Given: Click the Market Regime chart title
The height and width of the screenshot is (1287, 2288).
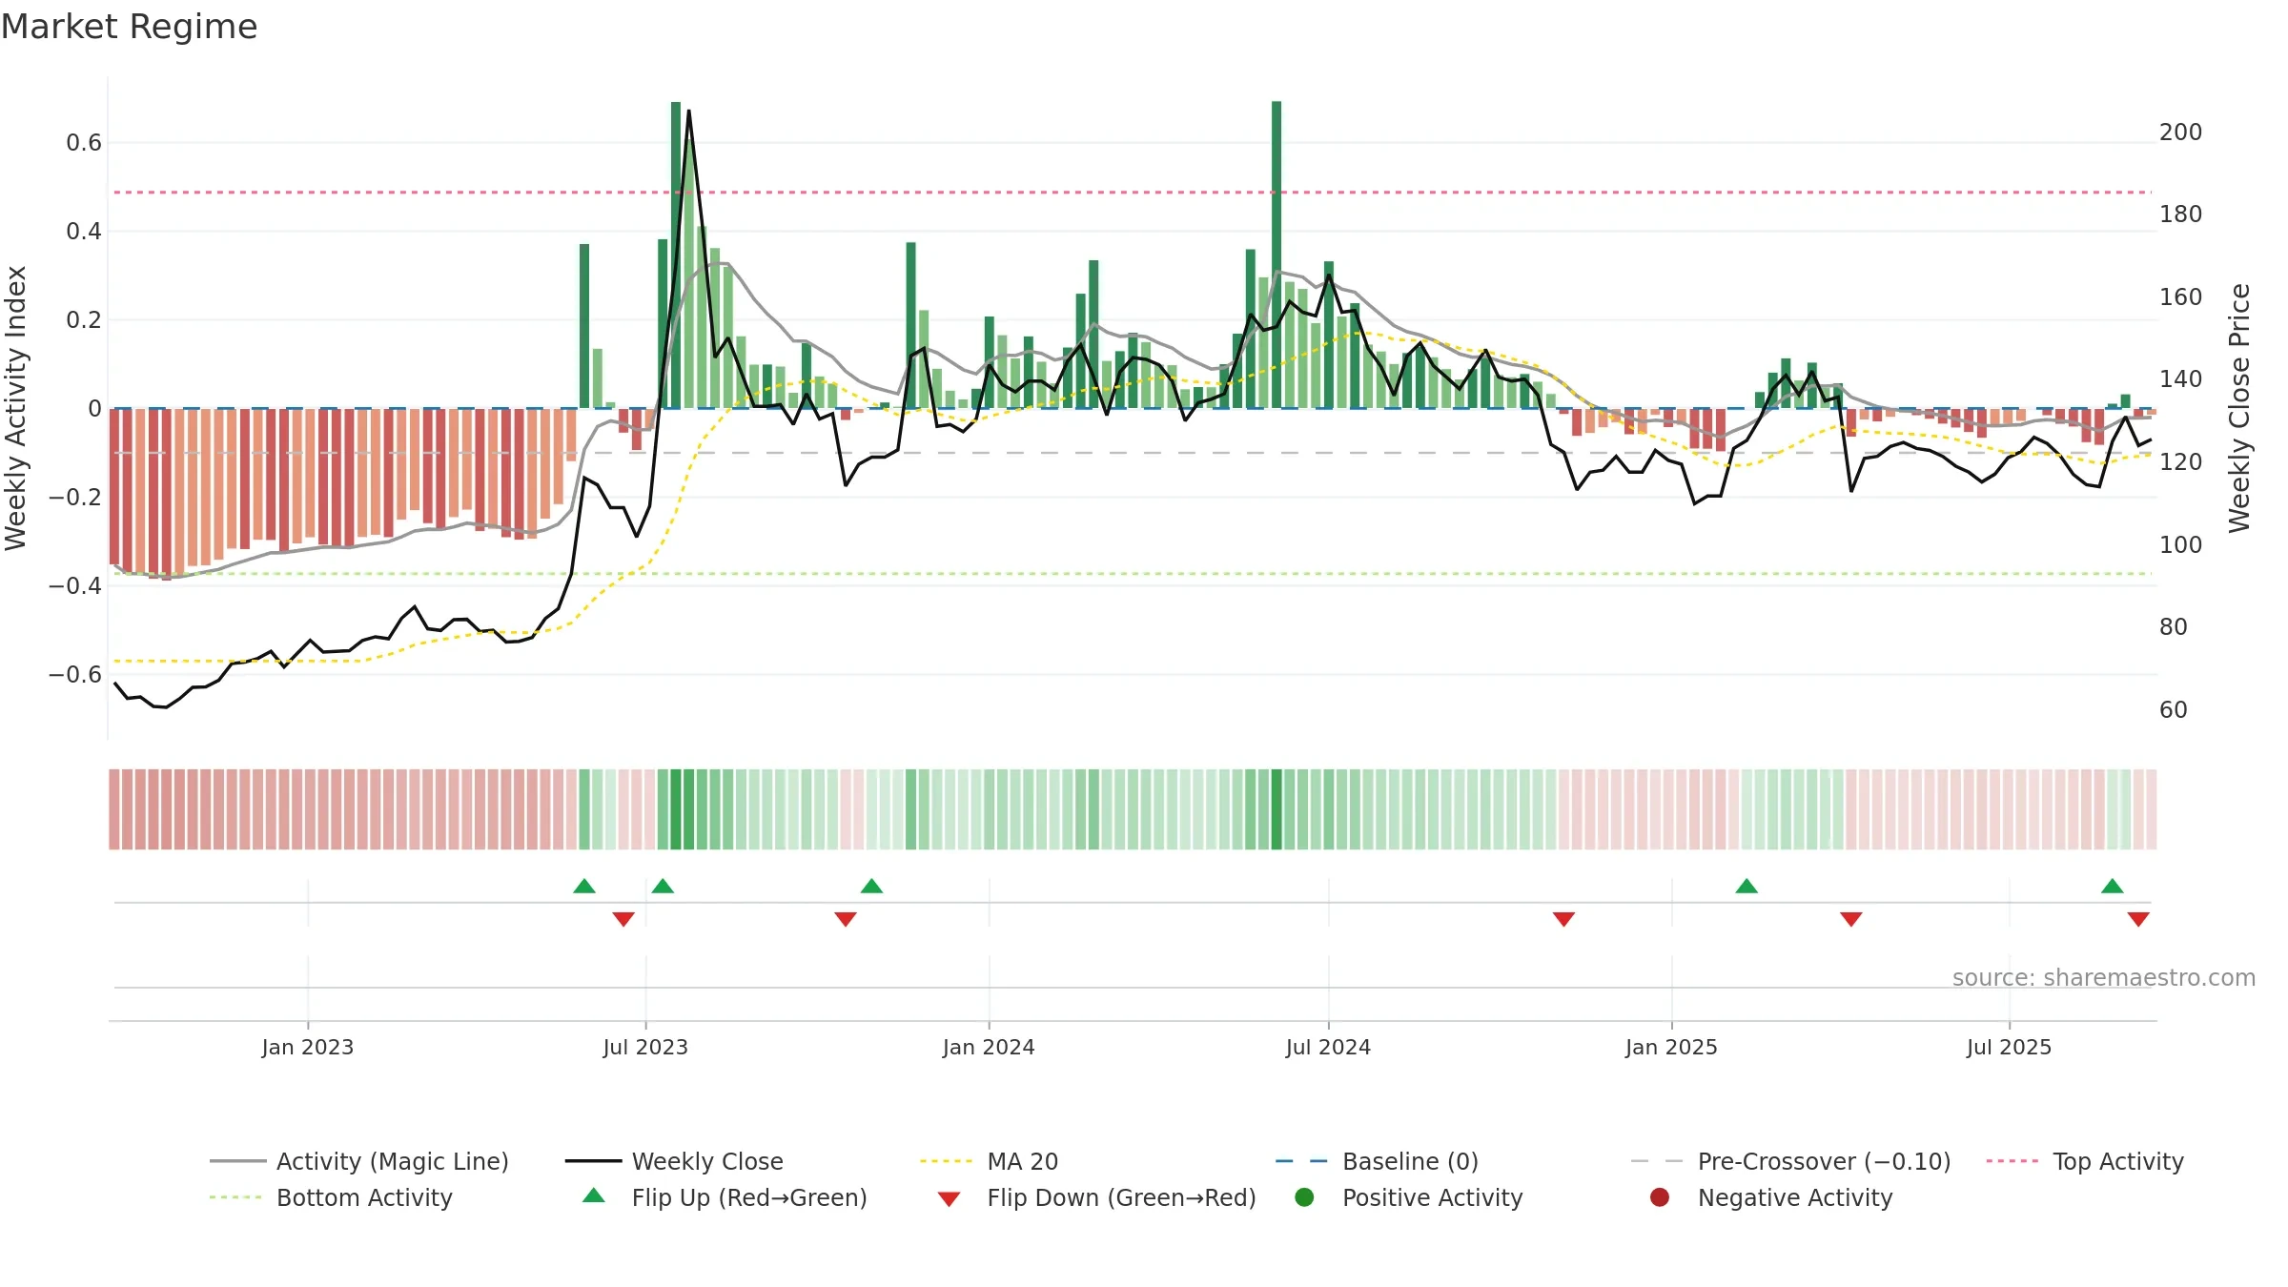Looking at the screenshot, I should click(x=129, y=27).
